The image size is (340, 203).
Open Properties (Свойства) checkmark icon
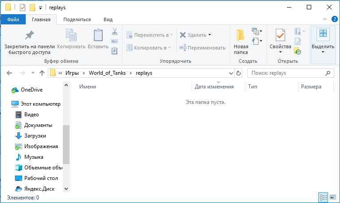tap(280, 35)
